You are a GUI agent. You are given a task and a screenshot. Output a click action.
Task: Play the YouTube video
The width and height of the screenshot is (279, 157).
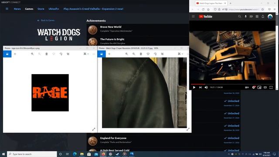pyautogui.click(x=194, y=87)
